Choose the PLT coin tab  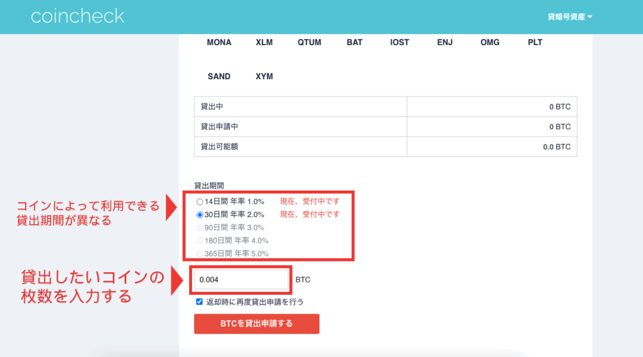click(x=535, y=43)
